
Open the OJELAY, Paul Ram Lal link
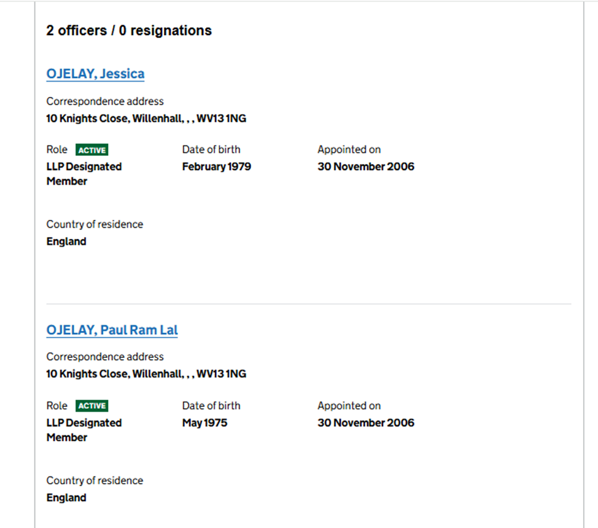coord(112,330)
